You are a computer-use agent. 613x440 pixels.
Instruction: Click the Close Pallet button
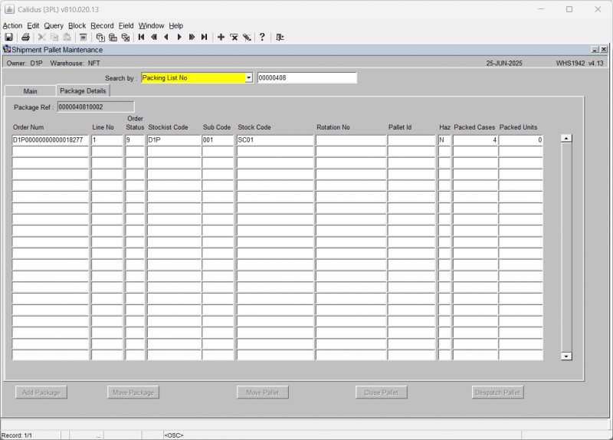coord(381,392)
